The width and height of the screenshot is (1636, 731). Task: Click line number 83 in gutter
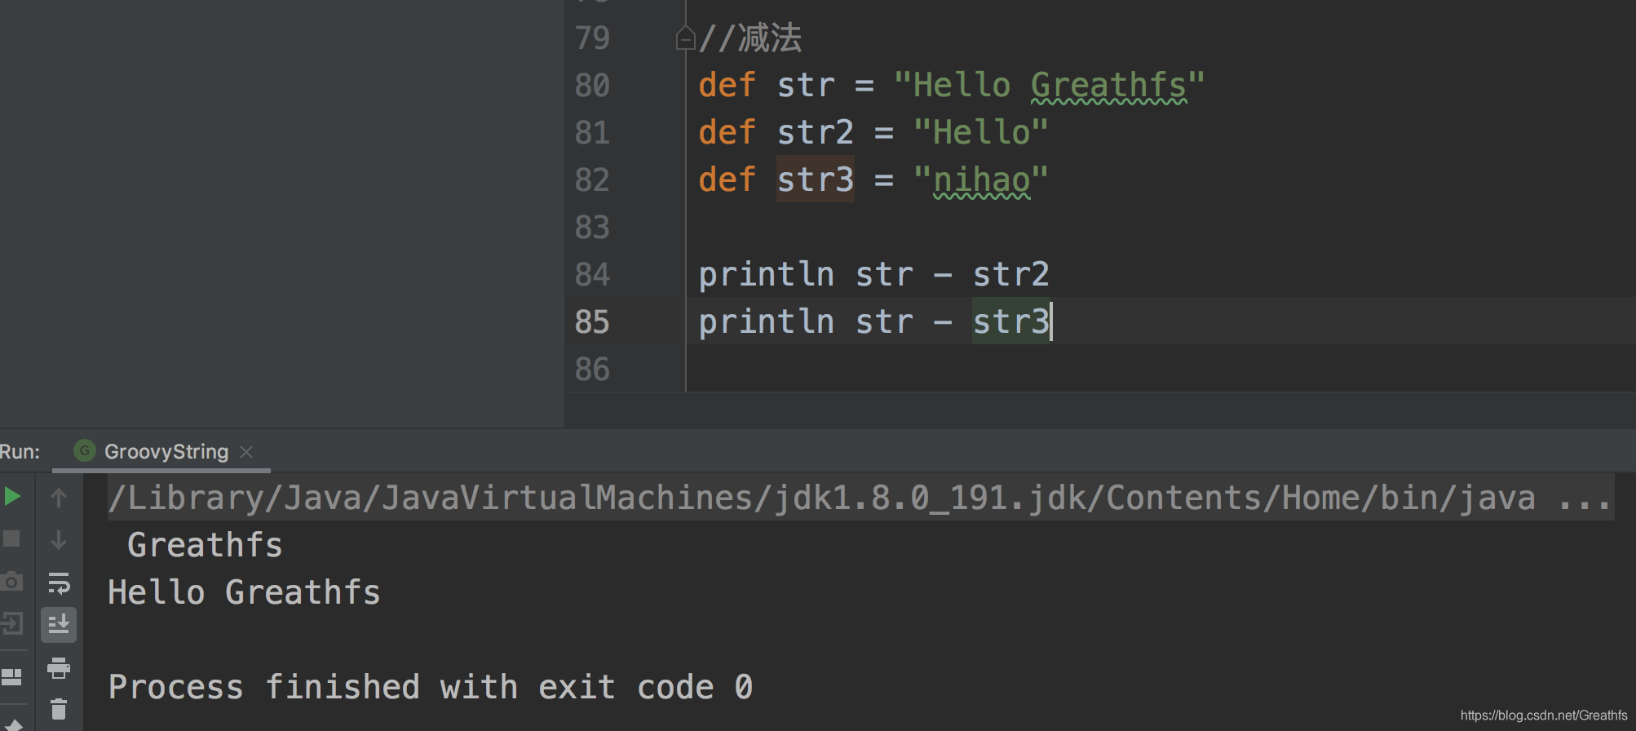point(592,227)
